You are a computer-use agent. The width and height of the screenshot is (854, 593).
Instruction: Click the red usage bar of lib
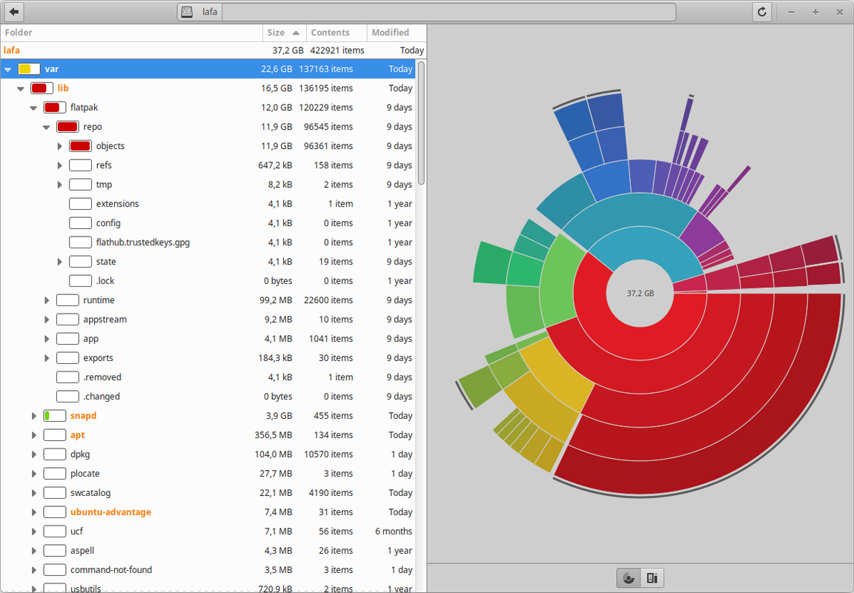click(x=42, y=88)
